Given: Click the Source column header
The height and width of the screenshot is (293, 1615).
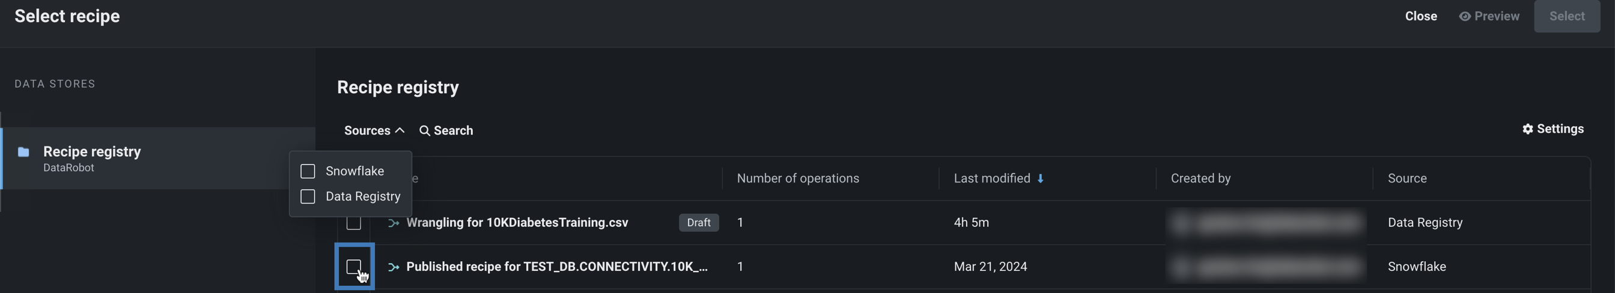Looking at the screenshot, I should [1407, 178].
